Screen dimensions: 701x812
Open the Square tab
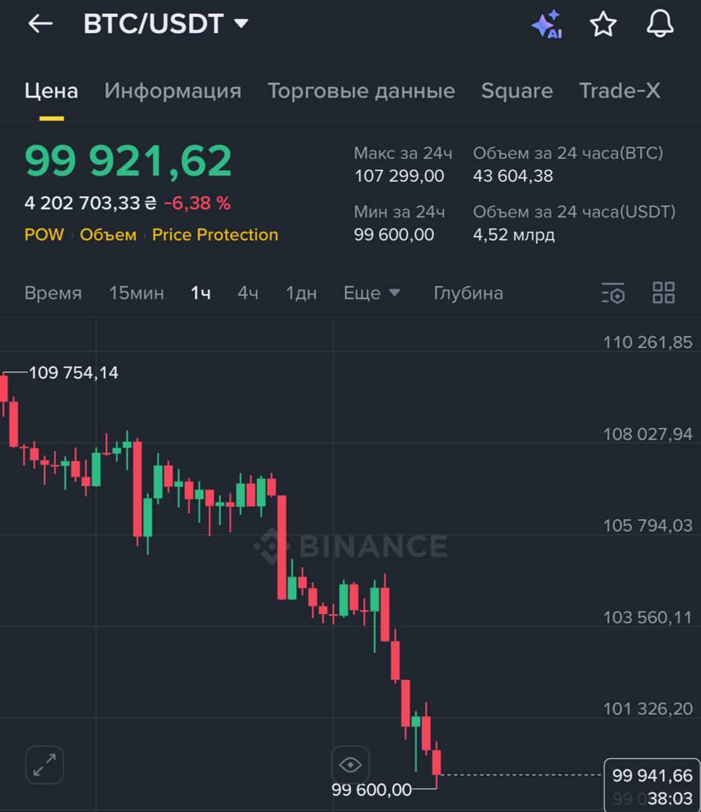[x=517, y=91]
